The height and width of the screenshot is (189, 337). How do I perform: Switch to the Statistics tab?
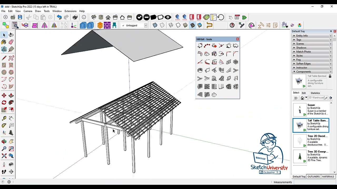[x=315, y=93]
